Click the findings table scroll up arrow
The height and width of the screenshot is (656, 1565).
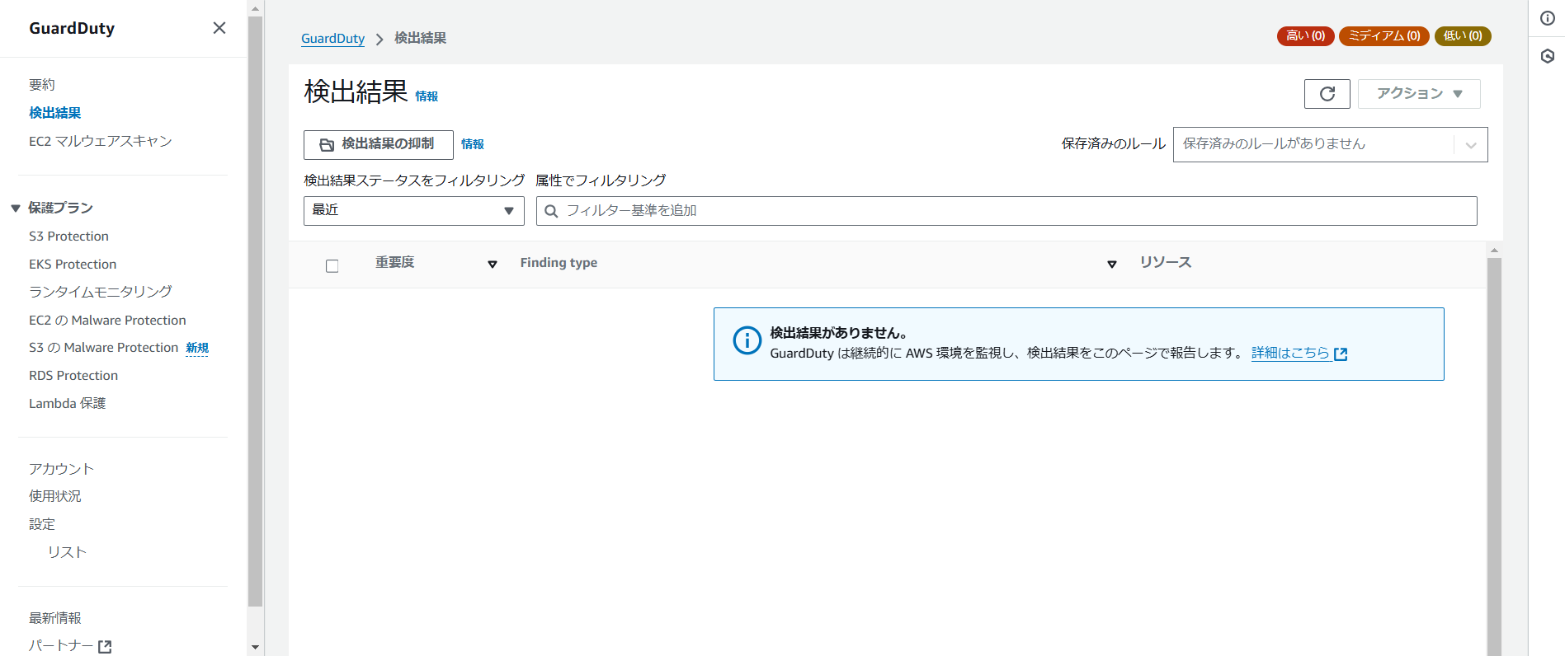(1494, 250)
